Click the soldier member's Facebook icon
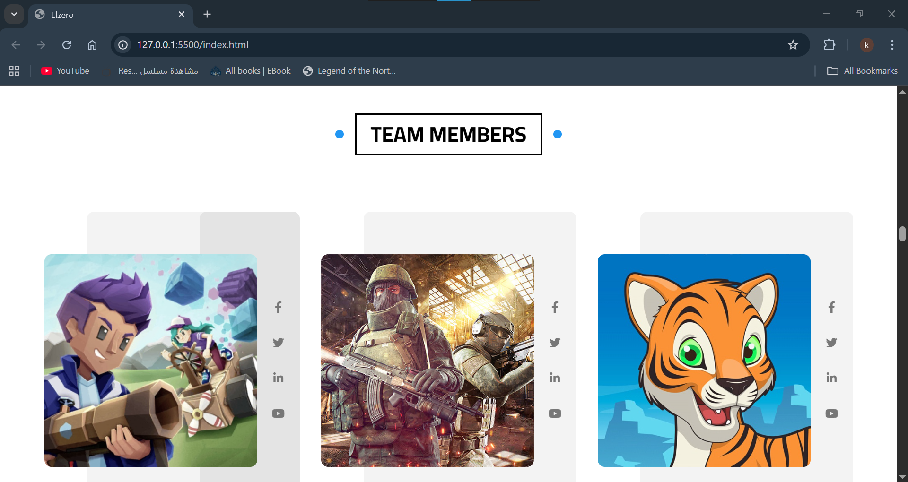Viewport: 908px width, 482px height. (555, 307)
